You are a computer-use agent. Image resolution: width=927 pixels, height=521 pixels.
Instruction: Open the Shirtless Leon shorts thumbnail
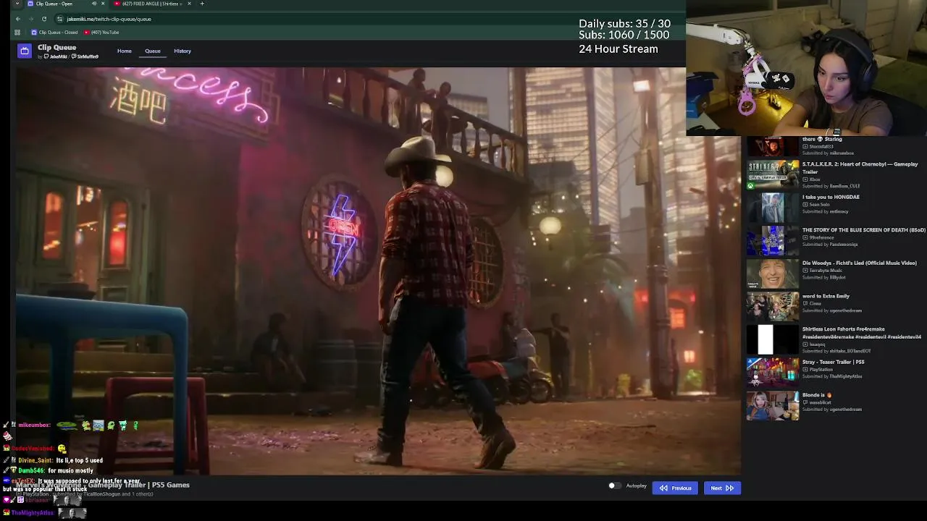click(x=773, y=339)
